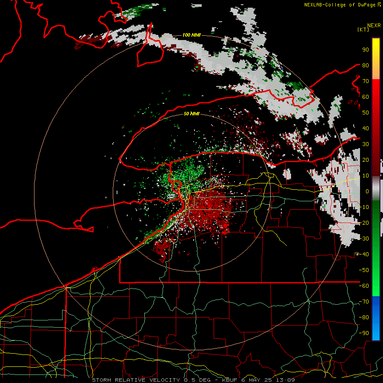Click the 70 value on velocity scale
Image resolution: width=383 pixels, height=383 pixels.
click(x=366, y=81)
